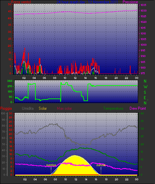This screenshot has width=155, height=184.
Task: Click the 1030 pressure scale value
Action: pos(143,11)
